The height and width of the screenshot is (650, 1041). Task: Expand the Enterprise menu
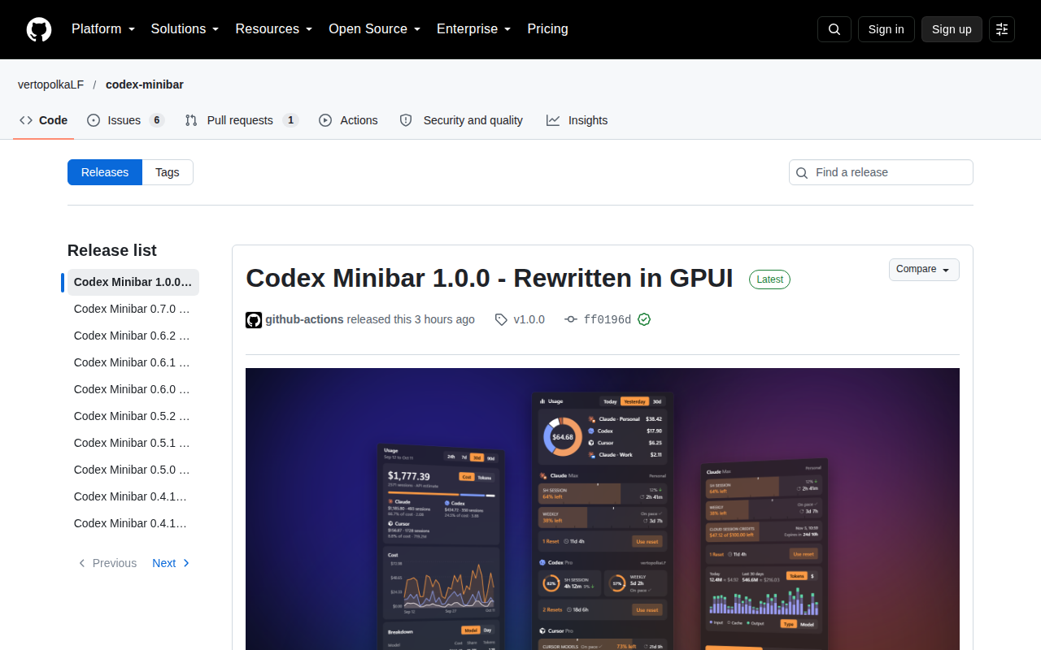[473, 29]
